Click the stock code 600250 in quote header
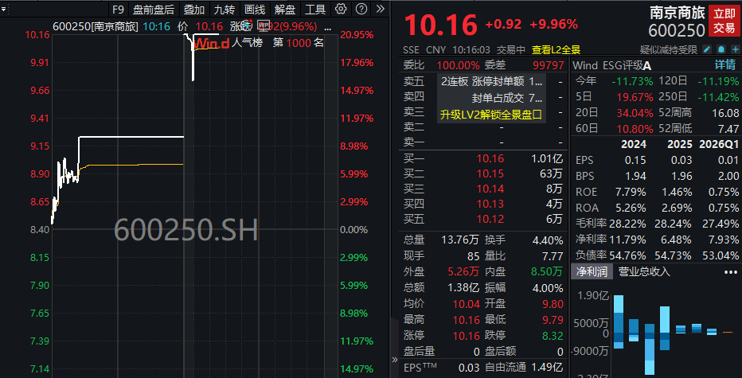742x378 pixels. (x=677, y=30)
